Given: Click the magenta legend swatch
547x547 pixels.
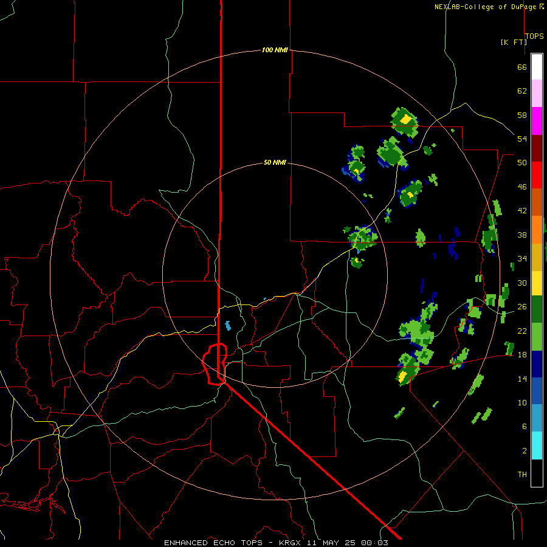Looking at the screenshot, I should 537,121.
